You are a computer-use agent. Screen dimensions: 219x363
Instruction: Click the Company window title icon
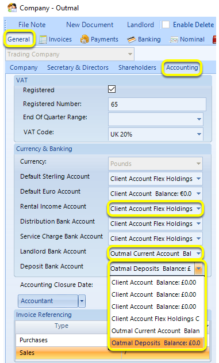click(x=12, y=8)
